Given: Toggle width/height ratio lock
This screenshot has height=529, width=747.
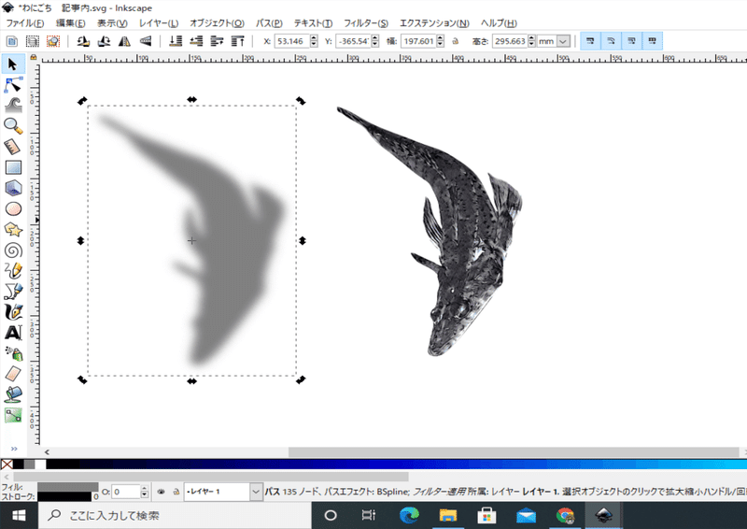Looking at the screenshot, I should click(456, 41).
